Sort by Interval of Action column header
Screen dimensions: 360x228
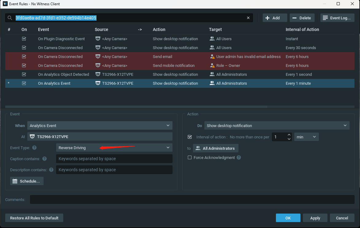tap(302, 29)
